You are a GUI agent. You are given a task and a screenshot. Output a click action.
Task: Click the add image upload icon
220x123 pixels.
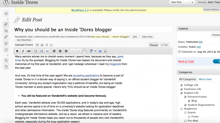pyautogui.click(x=37, y=45)
